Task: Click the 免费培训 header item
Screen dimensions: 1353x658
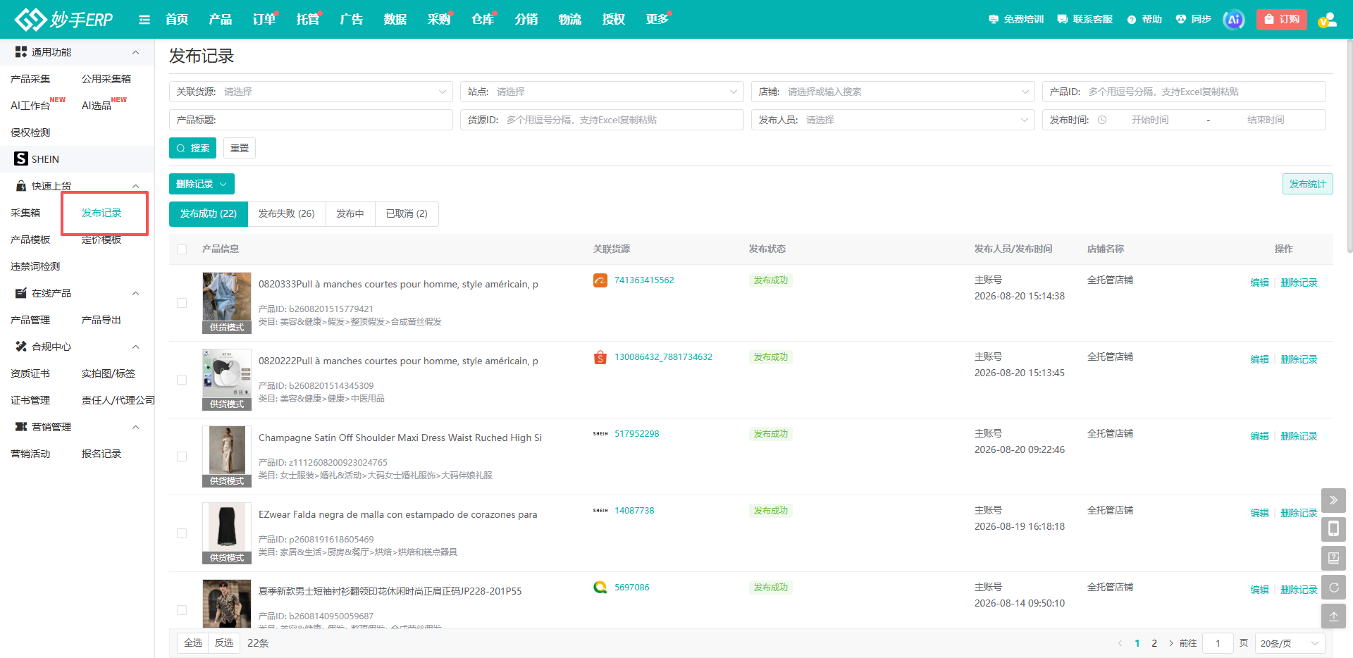Action: click(x=1016, y=20)
